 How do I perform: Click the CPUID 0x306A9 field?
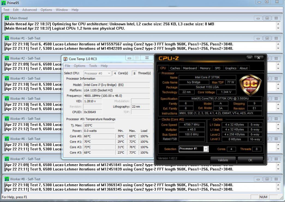pyautogui.click(x=92, y=112)
